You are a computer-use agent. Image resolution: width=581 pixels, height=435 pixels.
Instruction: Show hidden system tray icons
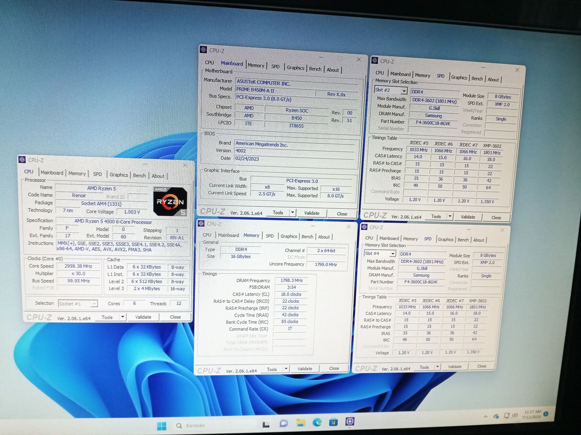coord(485,417)
